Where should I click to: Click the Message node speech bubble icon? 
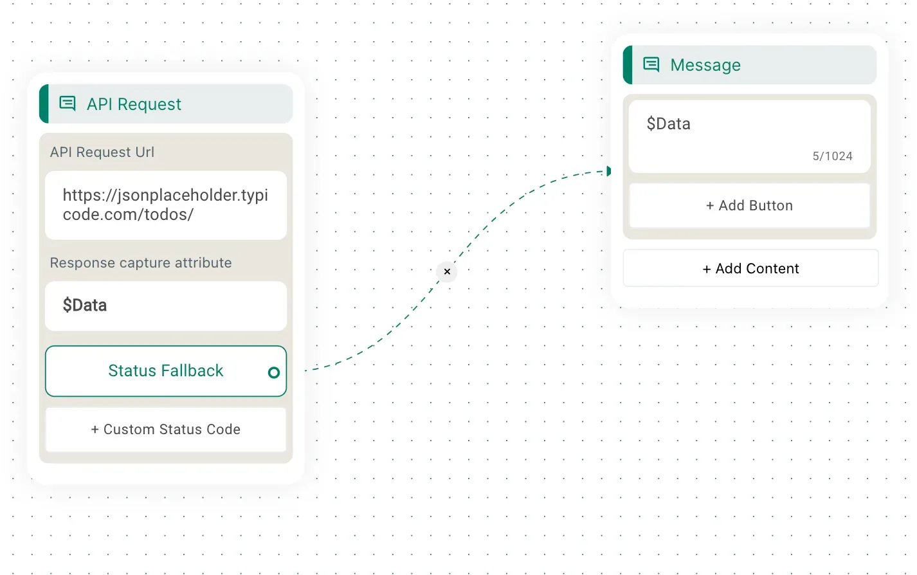tap(651, 64)
